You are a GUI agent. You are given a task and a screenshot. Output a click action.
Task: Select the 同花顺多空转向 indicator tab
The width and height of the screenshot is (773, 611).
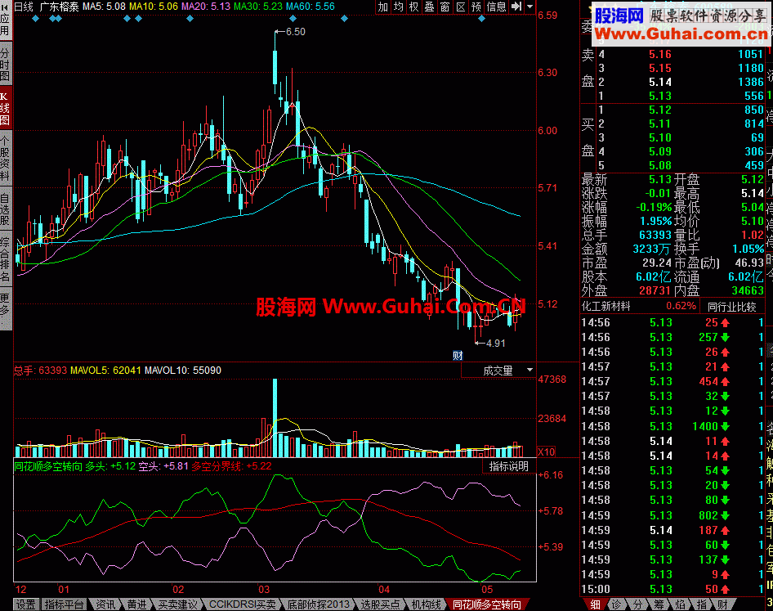pos(486,604)
